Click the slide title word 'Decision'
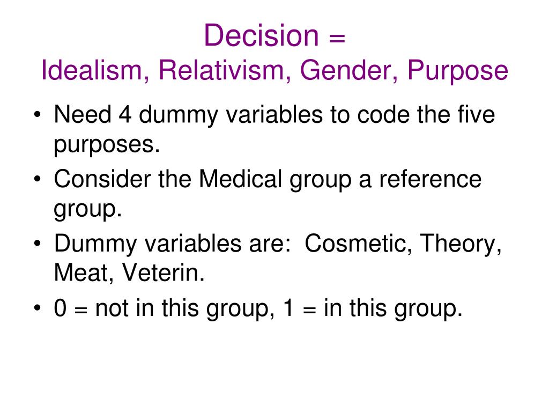This screenshot has height=412, width=549. pyautogui.click(x=261, y=35)
